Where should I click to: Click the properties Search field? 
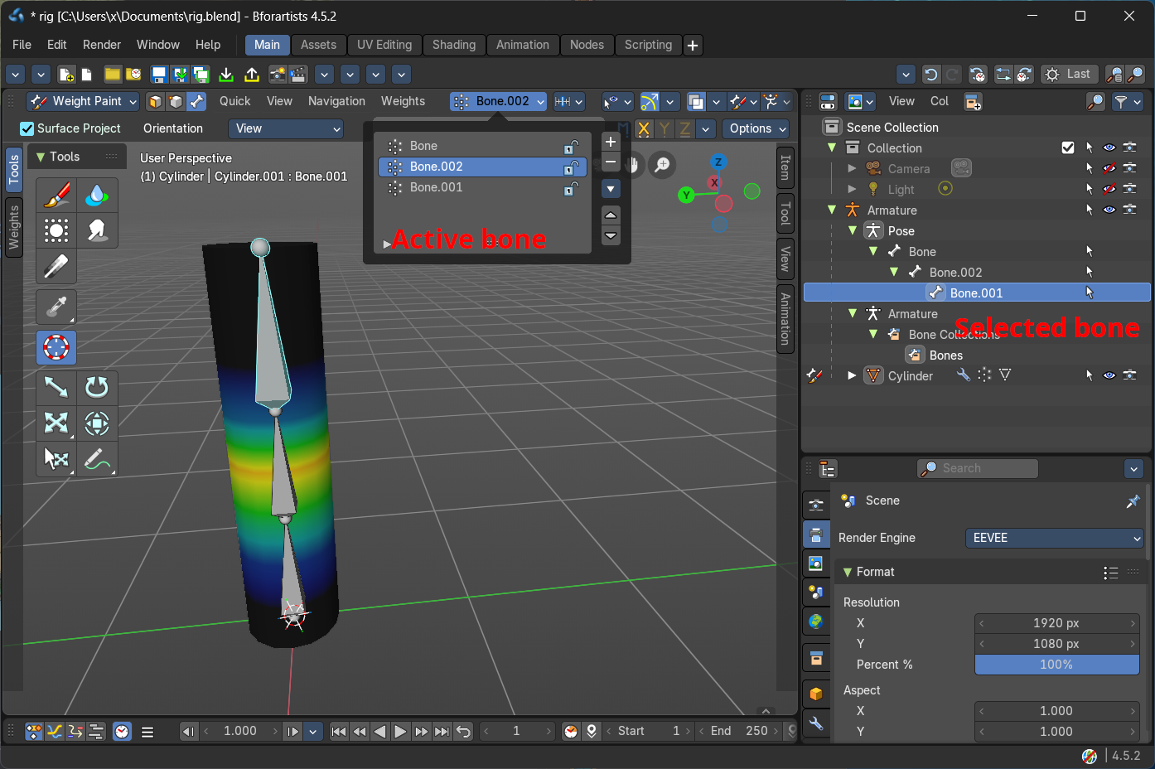point(978,468)
